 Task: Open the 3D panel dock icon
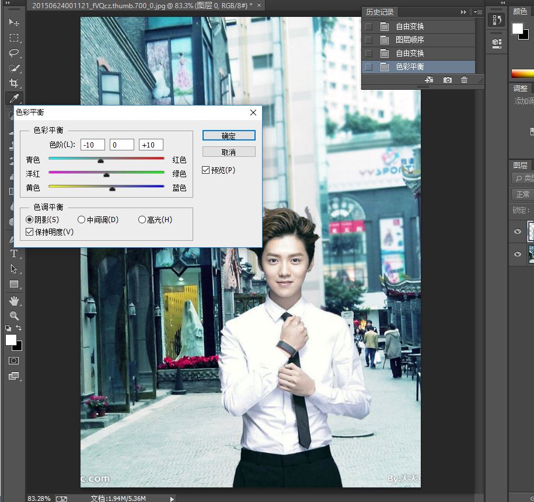pos(497,44)
